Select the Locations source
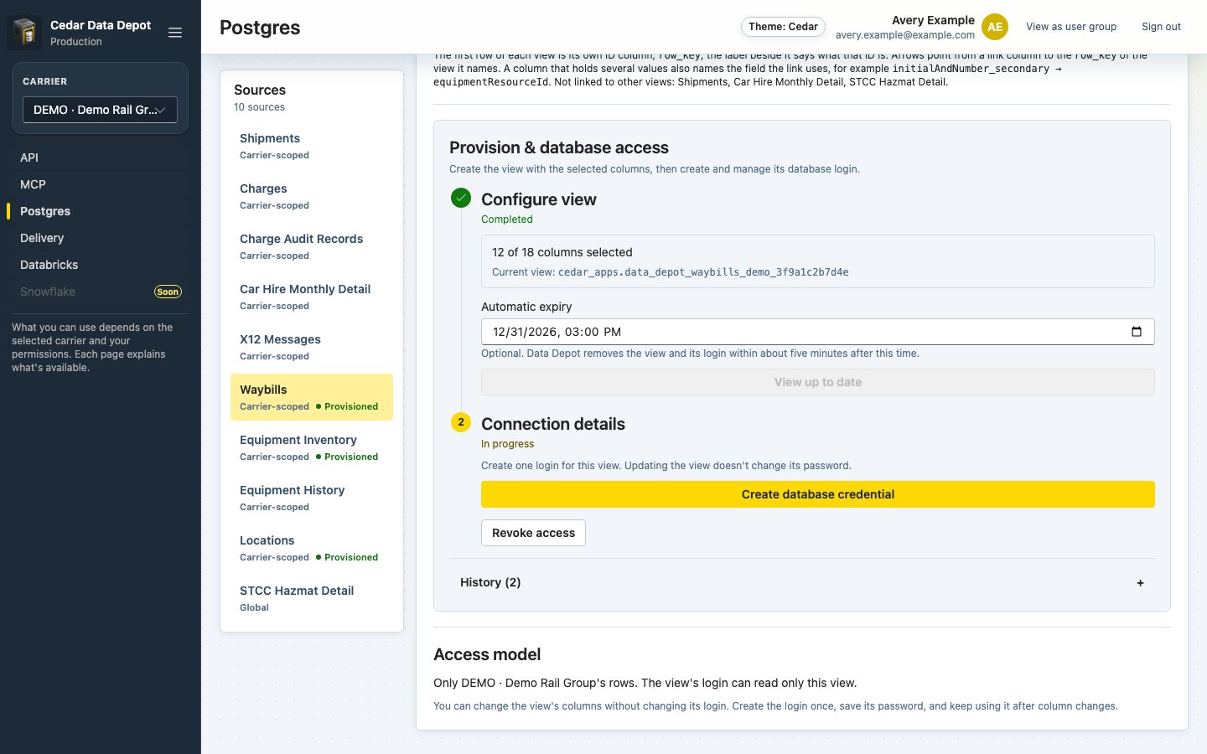The width and height of the screenshot is (1207, 754). 312,548
